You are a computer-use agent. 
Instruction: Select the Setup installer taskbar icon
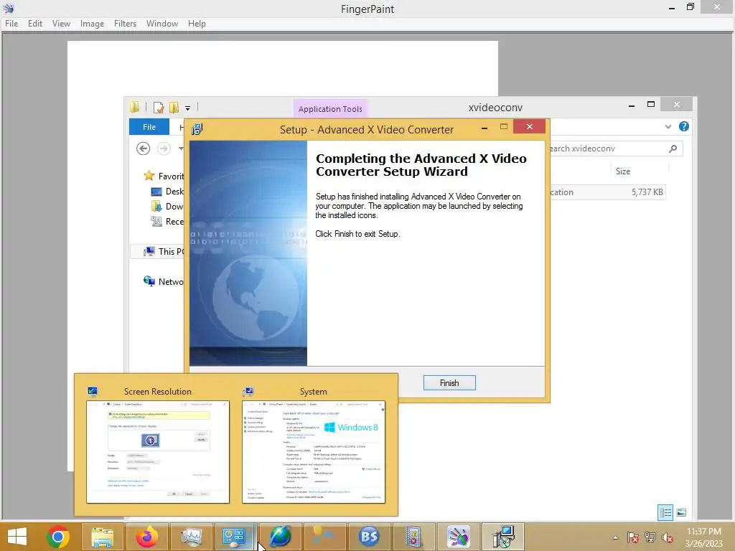[503, 537]
